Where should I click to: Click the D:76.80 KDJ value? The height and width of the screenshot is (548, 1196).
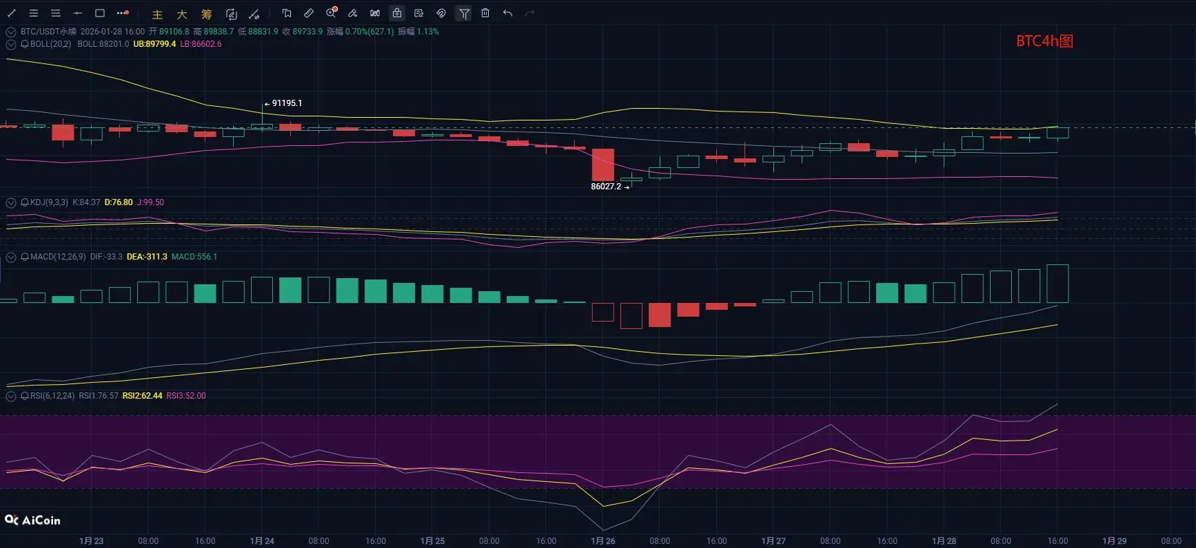coord(119,202)
